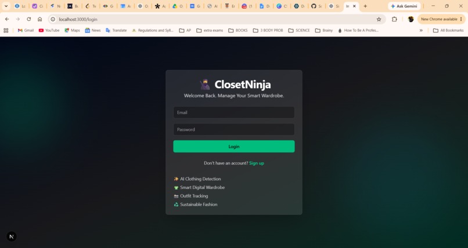The image size is (468, 248).
Task: Click the Outfit Tracking camera icon
Action: pos(176,196)
